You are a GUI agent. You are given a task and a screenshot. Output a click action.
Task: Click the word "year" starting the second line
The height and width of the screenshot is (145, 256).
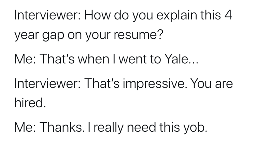click(x=26, y=35)
